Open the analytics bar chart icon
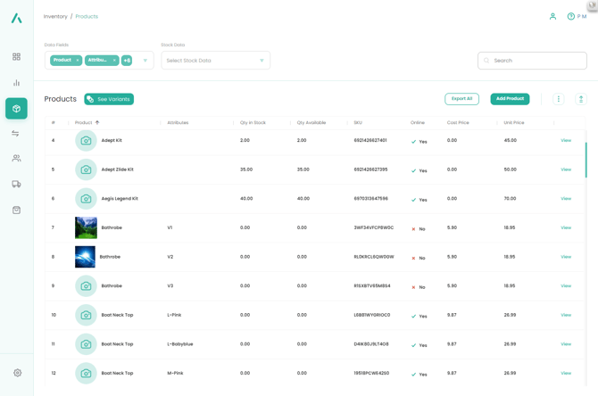598x396 pixels. (x=16, y=83)
